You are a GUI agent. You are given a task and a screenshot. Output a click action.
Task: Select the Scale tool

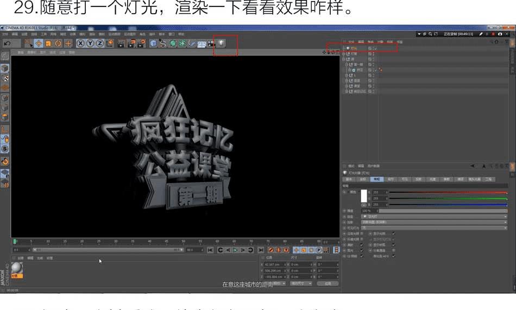(x=48, y=43)
